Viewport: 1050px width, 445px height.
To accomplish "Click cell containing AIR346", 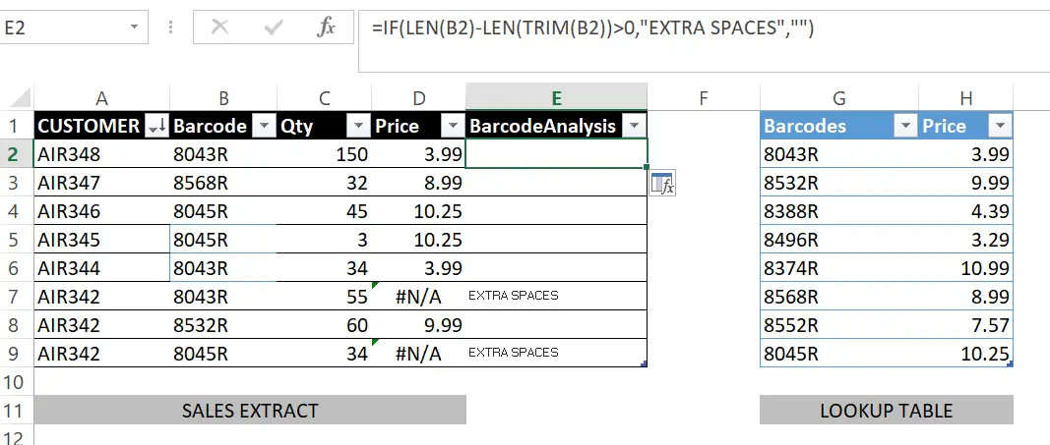I will (101, 211).
